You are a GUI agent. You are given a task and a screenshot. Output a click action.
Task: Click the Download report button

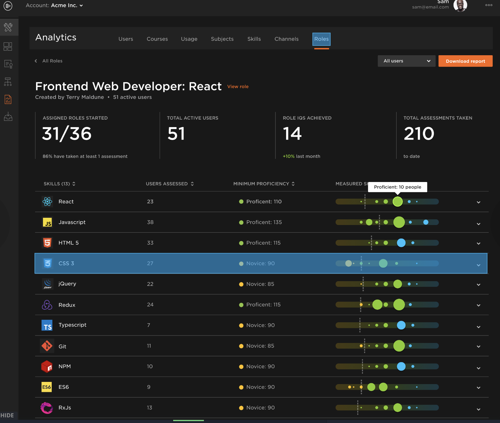point(465,61)
